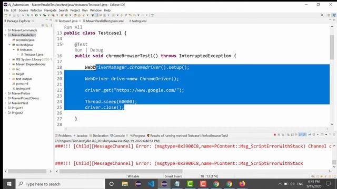The height and width of the screenshot is (189, 337).
Task: Click the taskbar search box
Action: coord(60,184)
